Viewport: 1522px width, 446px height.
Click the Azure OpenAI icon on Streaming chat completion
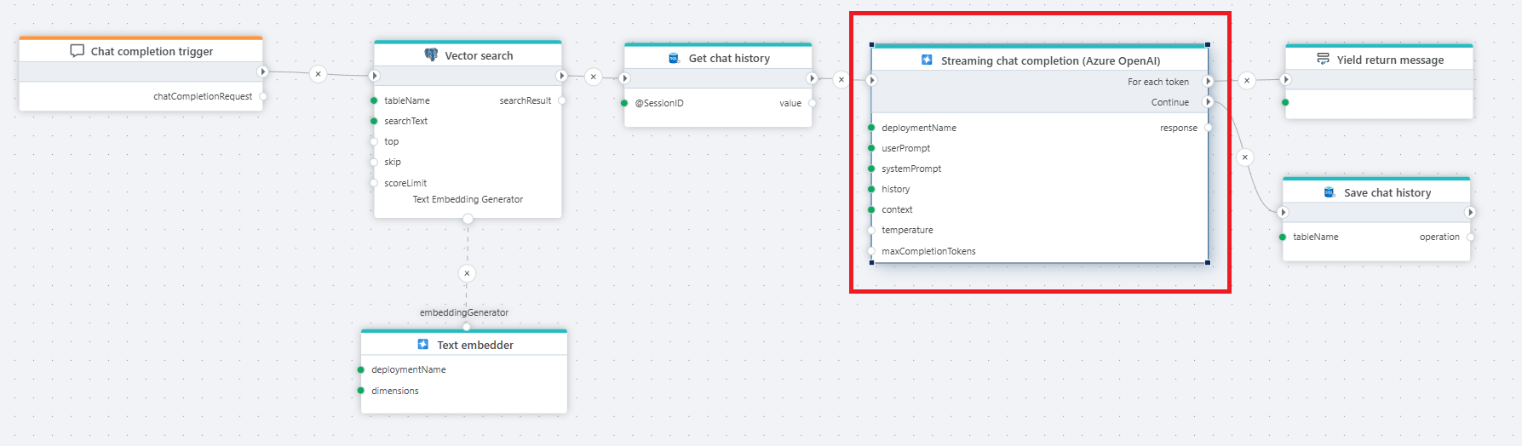(x=927, y=60)
